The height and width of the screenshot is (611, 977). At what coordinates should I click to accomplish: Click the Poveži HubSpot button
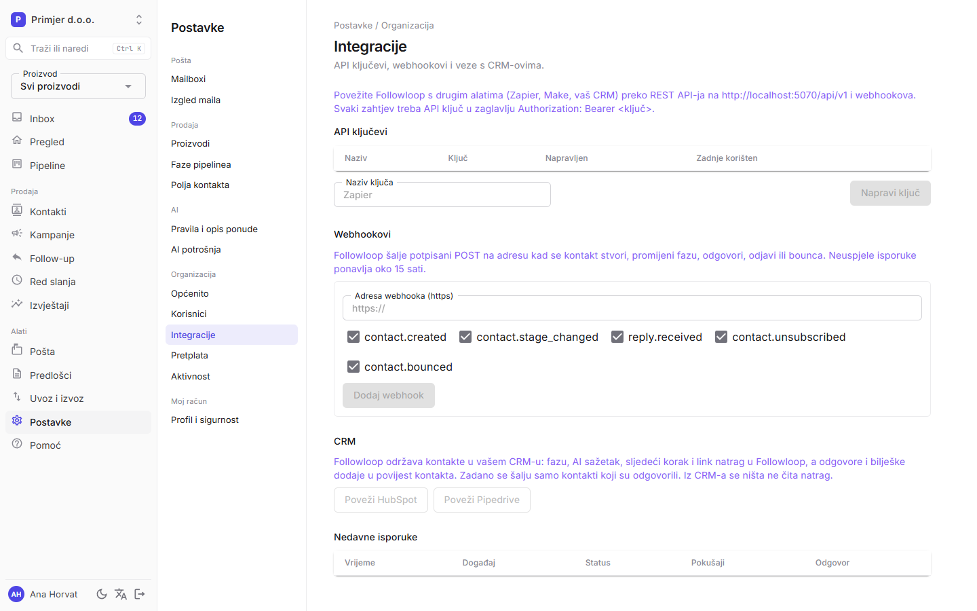coord(381,500)
